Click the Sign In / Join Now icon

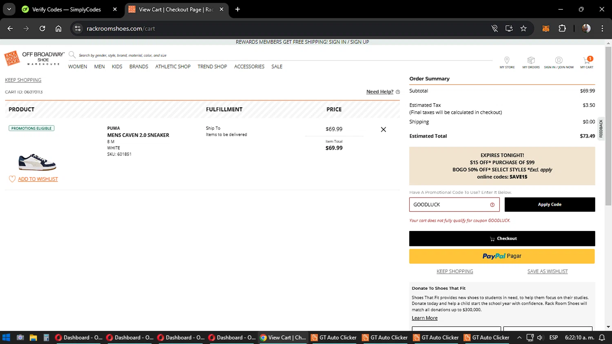559,60
